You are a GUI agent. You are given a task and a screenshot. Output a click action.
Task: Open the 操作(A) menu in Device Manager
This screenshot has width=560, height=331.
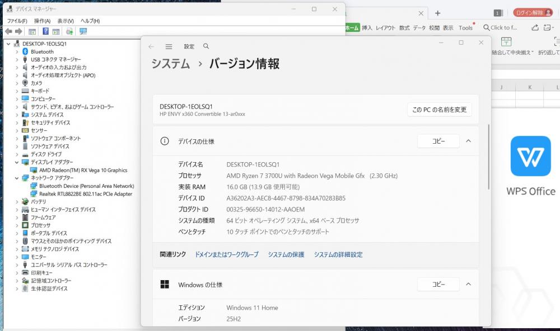[x=42, y=21]
